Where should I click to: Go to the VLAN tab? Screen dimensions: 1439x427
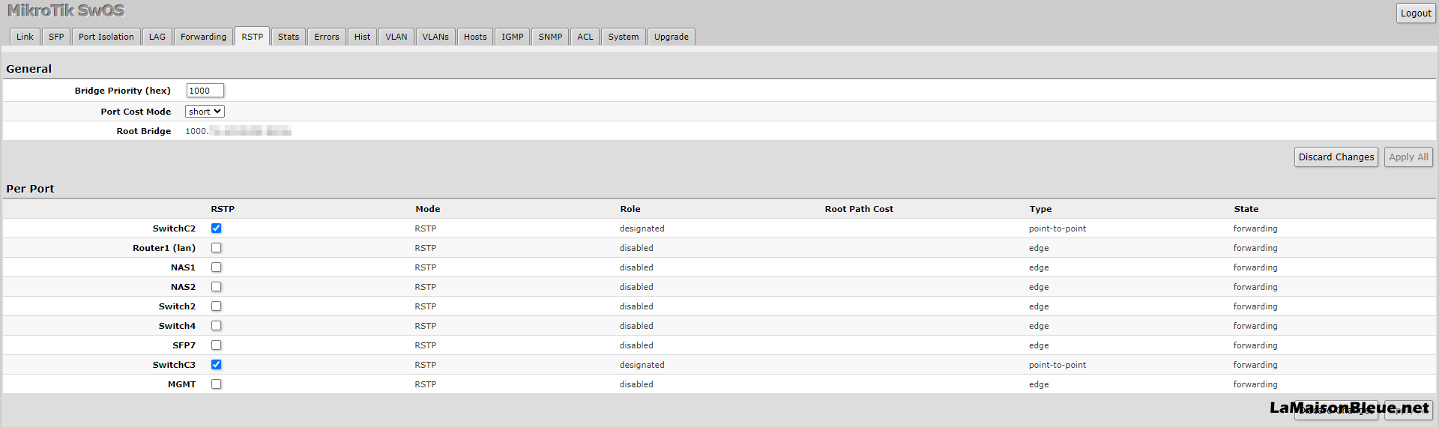pos(396,37)
